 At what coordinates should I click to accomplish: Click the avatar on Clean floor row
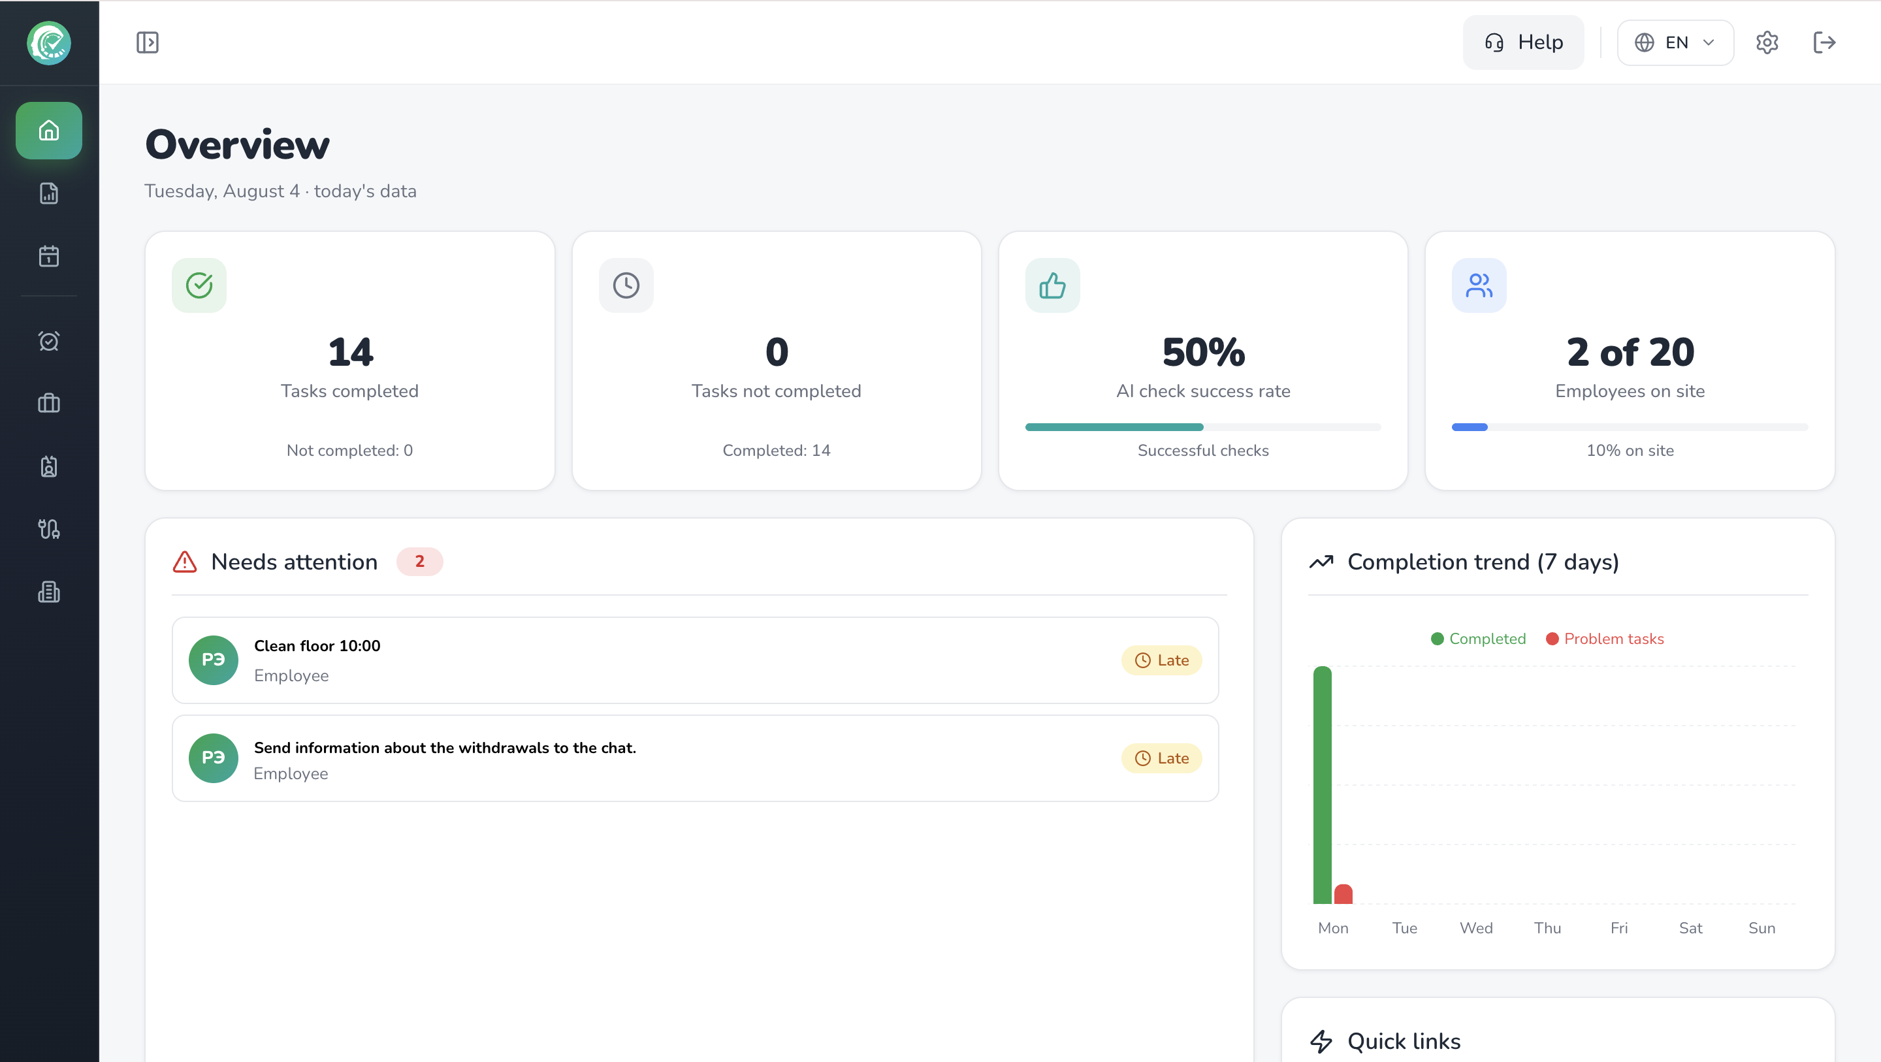coord(213,660)
